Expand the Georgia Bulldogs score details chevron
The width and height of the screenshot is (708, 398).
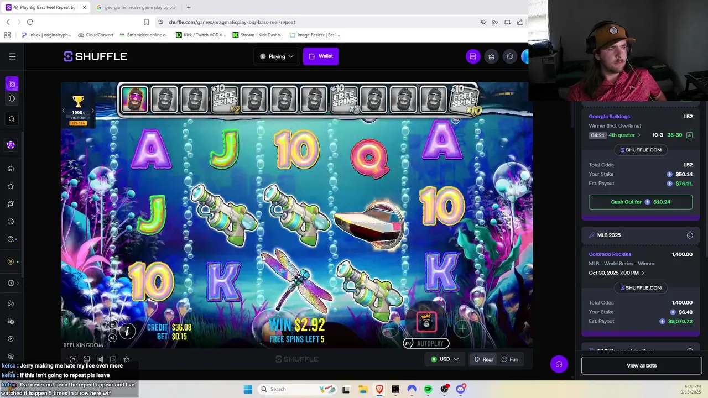pos(639,135)
